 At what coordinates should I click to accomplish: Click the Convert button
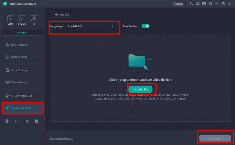215,139
